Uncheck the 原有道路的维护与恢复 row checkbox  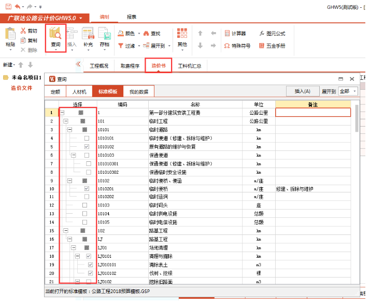pyautogui.click(x=87, y=147)
